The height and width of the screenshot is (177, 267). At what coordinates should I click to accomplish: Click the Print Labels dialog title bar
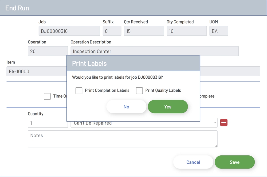tap(133, 63)
